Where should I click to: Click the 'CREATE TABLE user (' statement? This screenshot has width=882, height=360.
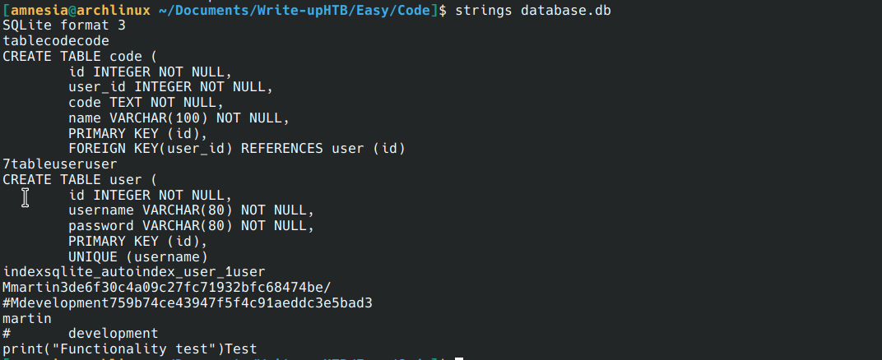click(80, 179)
